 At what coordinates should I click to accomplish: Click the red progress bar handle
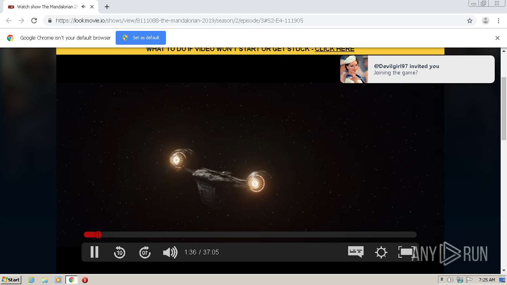pyautogui.click(x=98, y=235)
